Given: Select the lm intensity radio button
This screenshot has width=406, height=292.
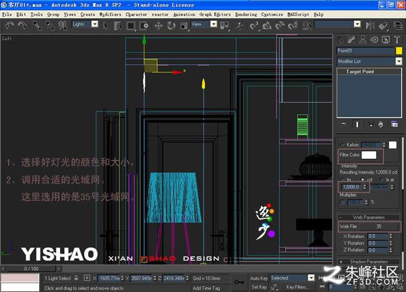Looking at the screenshot, I should 342,180.
